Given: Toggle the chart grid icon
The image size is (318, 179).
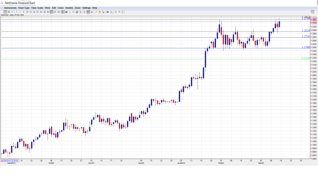Looking at the screenshot, I should click(x=66, y=12).
